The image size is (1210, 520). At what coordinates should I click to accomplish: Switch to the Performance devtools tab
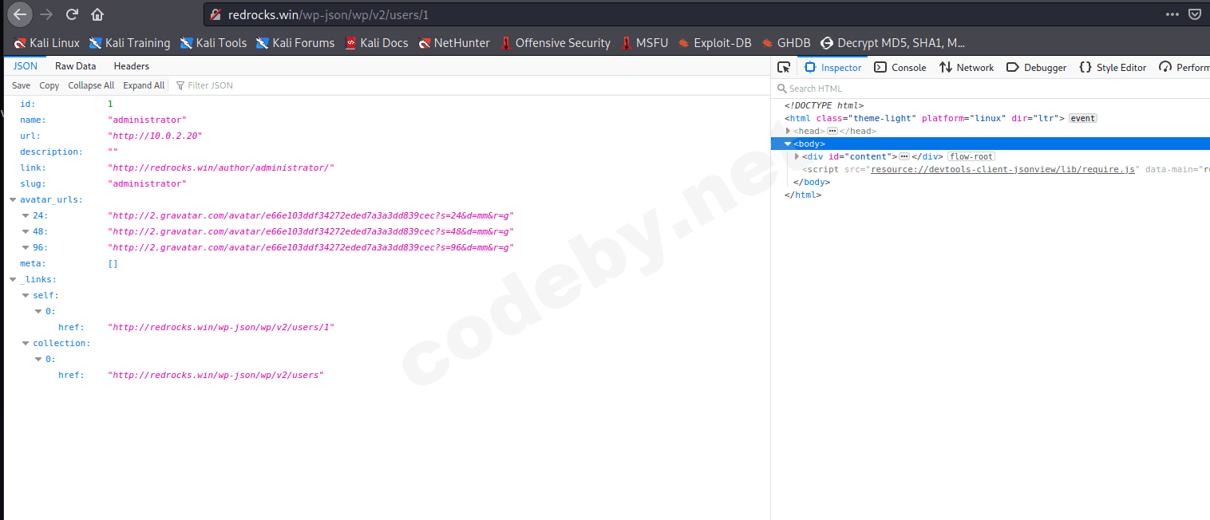1184,67
